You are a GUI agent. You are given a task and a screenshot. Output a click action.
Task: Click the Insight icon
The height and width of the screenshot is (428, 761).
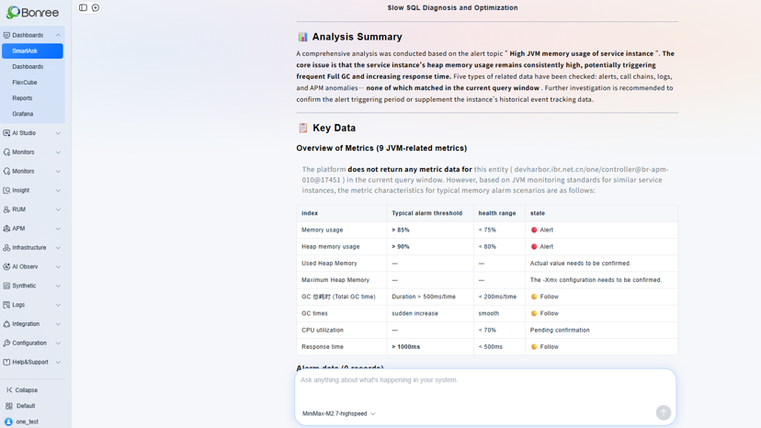[x=6, y=190]
